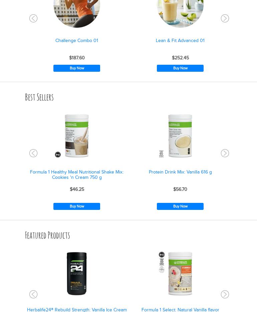Image resolution: width=257 pixels, height=312 pixels.
Task: Open Formula 1 Healthy Meal Shake Mix link
Action: 77,175
